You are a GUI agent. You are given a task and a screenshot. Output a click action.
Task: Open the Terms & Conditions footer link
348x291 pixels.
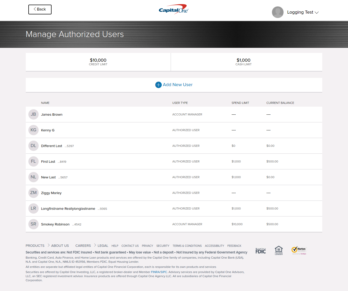point(187,246)
